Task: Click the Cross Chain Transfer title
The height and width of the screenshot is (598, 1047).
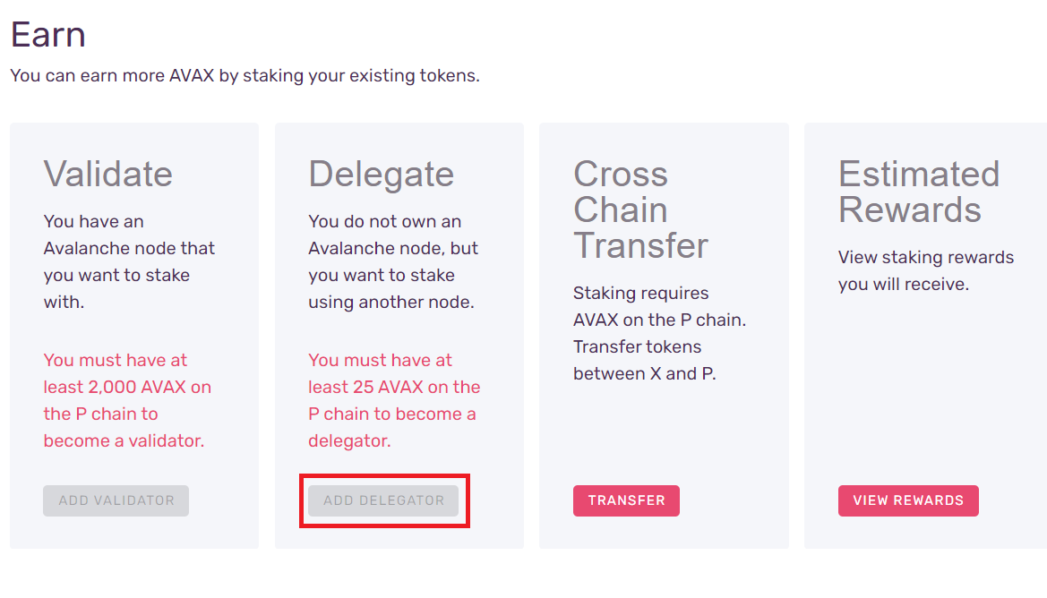Action: (640, 209)
